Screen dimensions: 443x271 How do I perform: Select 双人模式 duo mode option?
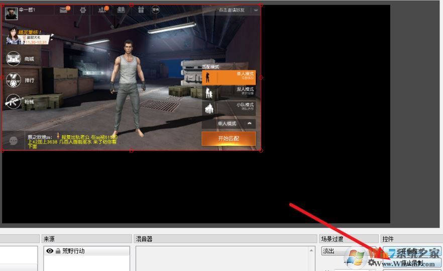coord(229,93)
